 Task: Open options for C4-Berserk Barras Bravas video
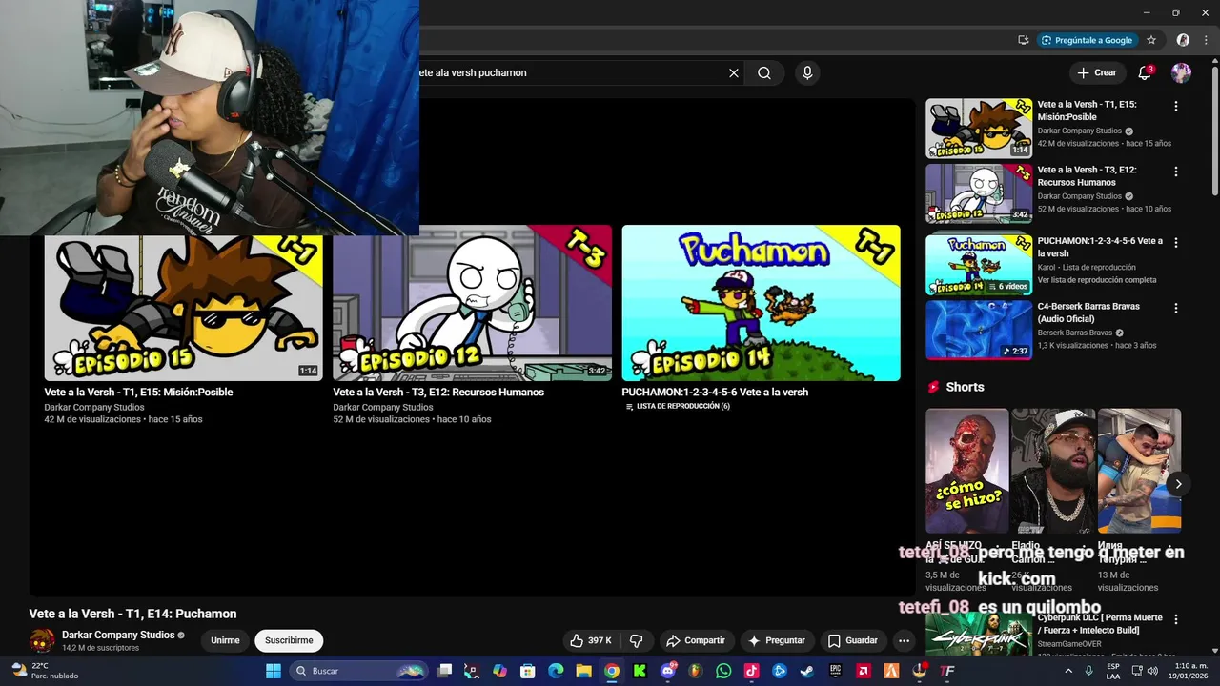click(x=1175, y=308)
